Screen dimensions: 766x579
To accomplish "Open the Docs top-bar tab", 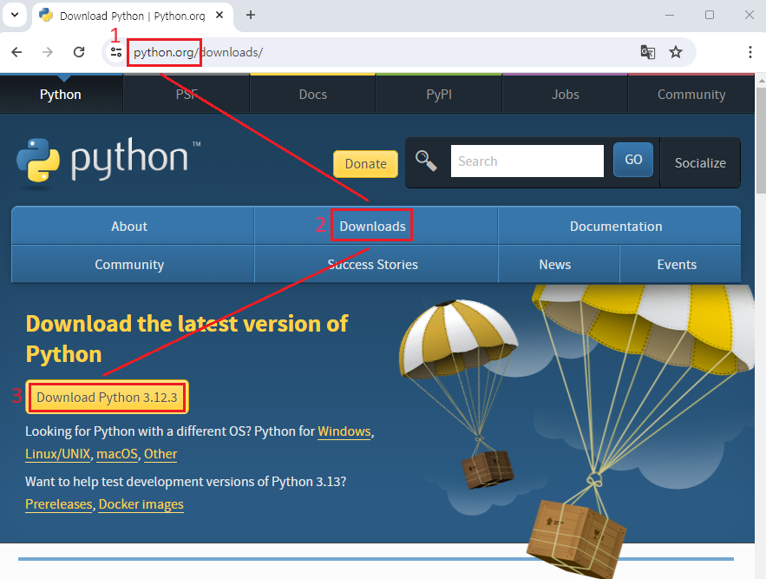I will pos(312,95).
